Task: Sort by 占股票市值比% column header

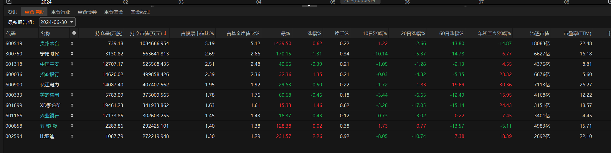Action: [197, 33]
